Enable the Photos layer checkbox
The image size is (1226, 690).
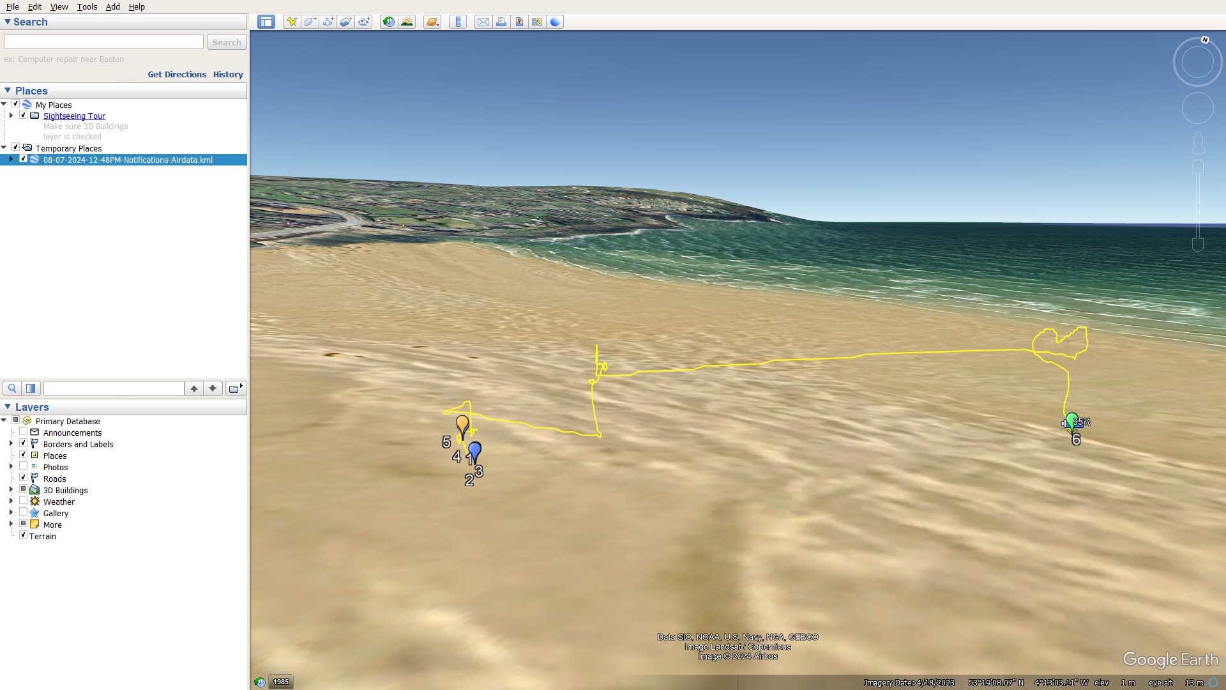coord(24,466)
